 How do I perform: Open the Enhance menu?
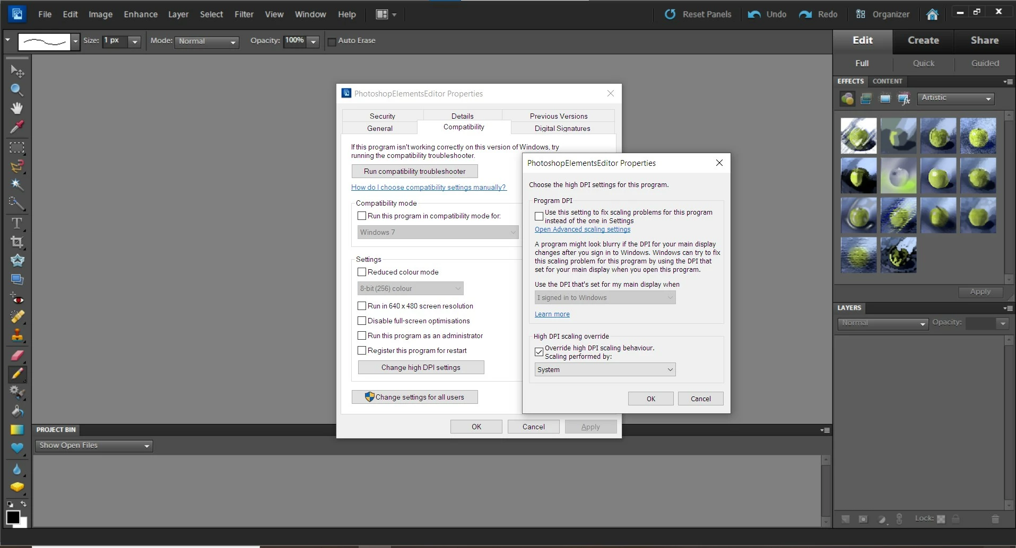pos(141,14)
